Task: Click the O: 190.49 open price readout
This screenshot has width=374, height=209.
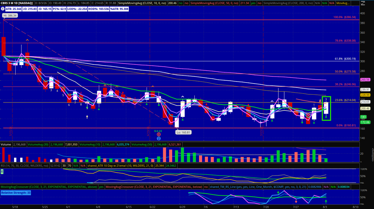Action: click(x=55, y=3)
